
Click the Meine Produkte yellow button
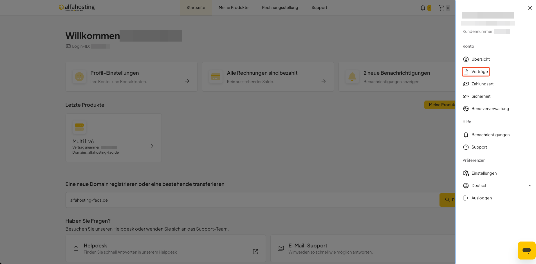pyautogui.click(x=440, y=105)
